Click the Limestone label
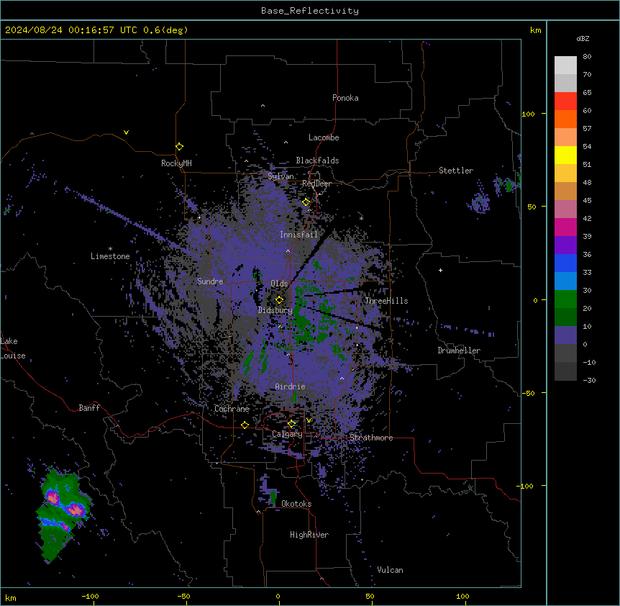The width and height of the screenshot is (620, 606). [x=110, y=256]
